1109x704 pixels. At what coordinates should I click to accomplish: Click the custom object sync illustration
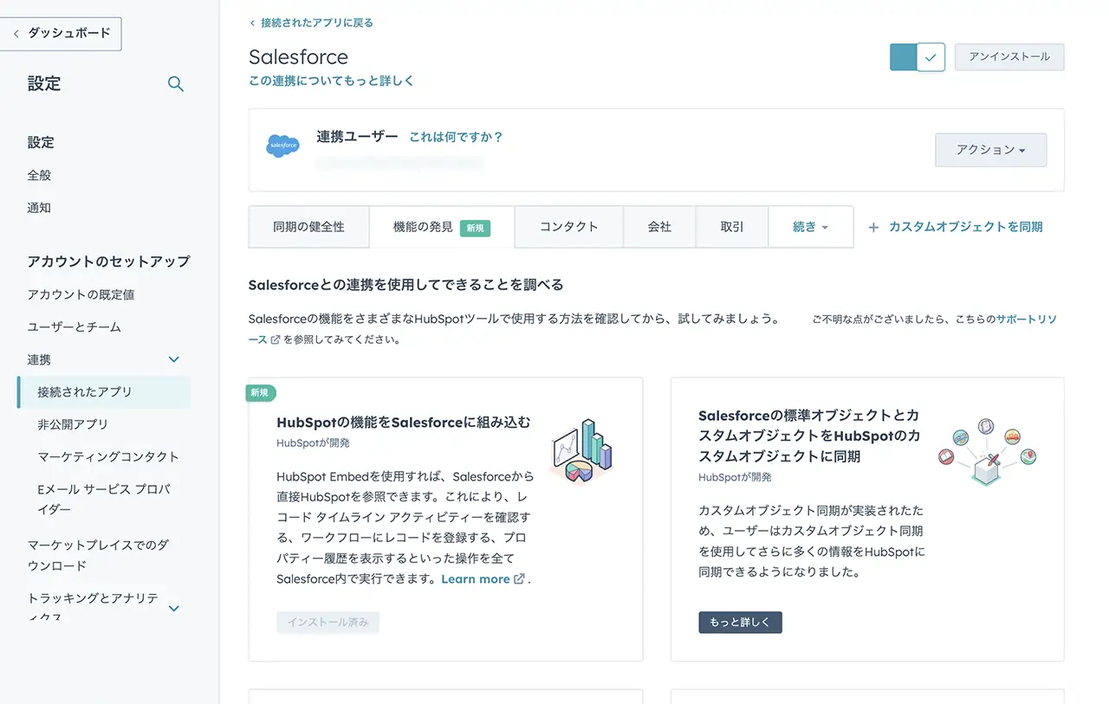(x=987, y=451)
